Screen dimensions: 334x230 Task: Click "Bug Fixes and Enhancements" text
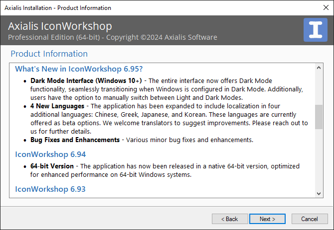point(75,140)
